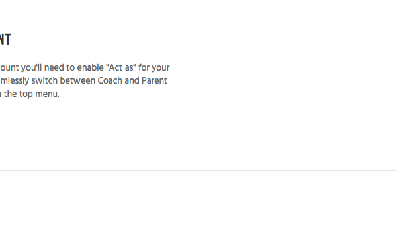Click the word "need" in first line
The width and height of the screenshot is (397, 240).
pos(54,68)
